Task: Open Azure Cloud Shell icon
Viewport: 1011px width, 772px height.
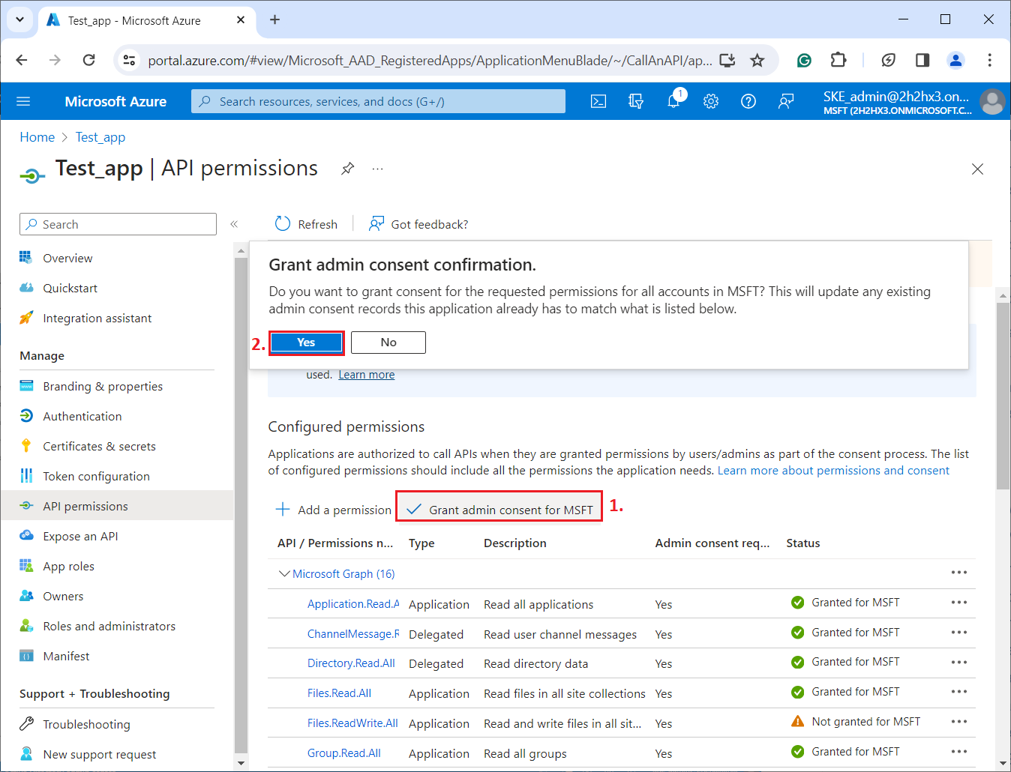Action: pyautogui.click(x=598, y=101)
